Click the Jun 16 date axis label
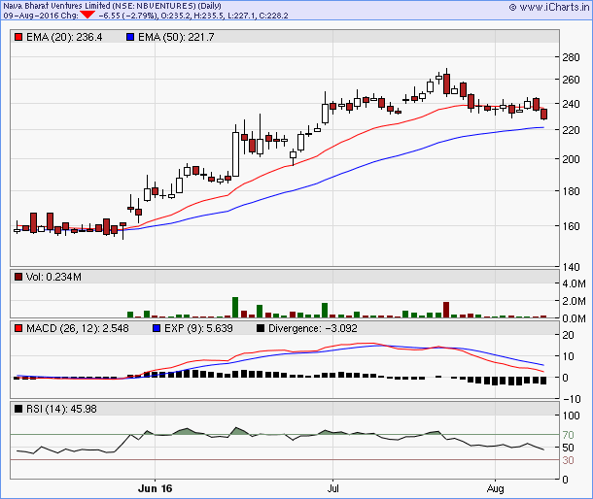 pyautogui.click(x=156, y=488)
